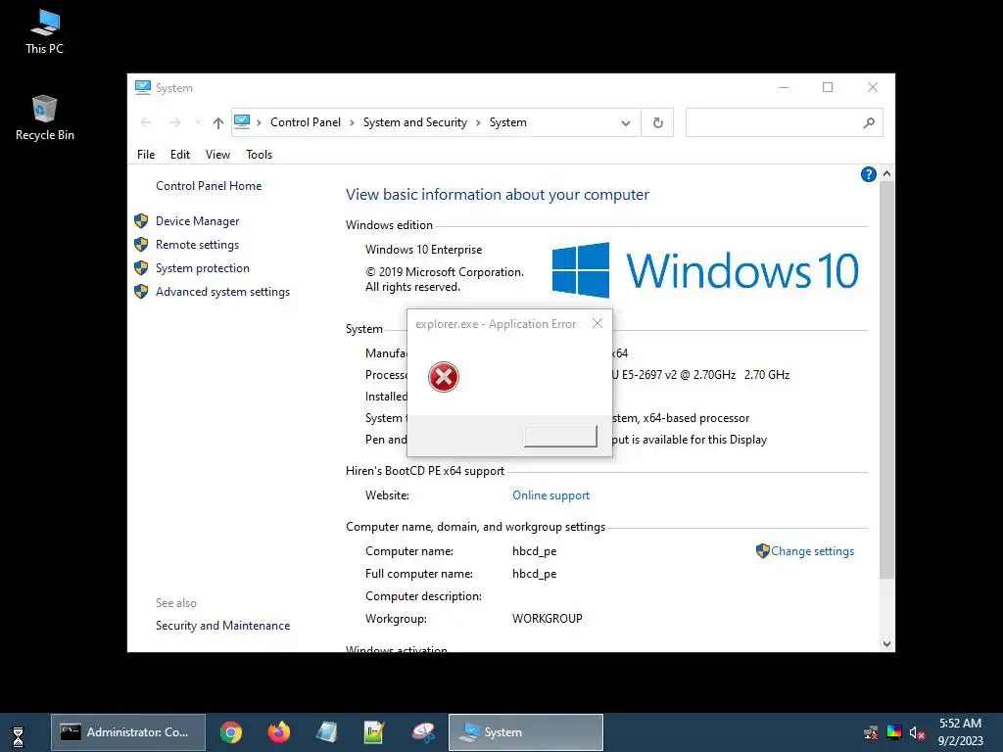Open Security and Maintenance link
This screenshot has height=752, width=1003.
click(222, 626)
